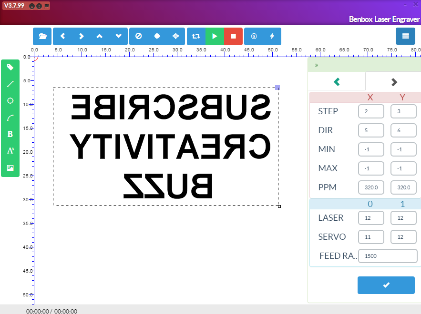Click the MIN X input field
Viewport: 421px width, 314px height.
pyautogui.click(x=371, y=149)
